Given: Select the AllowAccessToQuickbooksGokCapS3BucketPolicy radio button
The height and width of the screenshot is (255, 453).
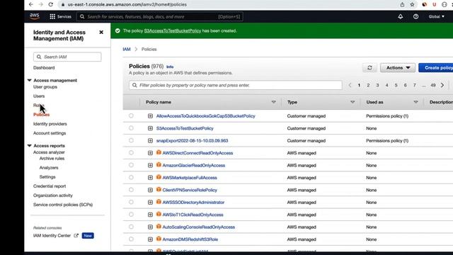Looking at the screenshot, I should [x=131, y=115].
